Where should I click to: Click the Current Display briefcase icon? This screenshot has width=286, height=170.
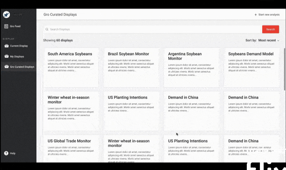[x=7, y=46]
